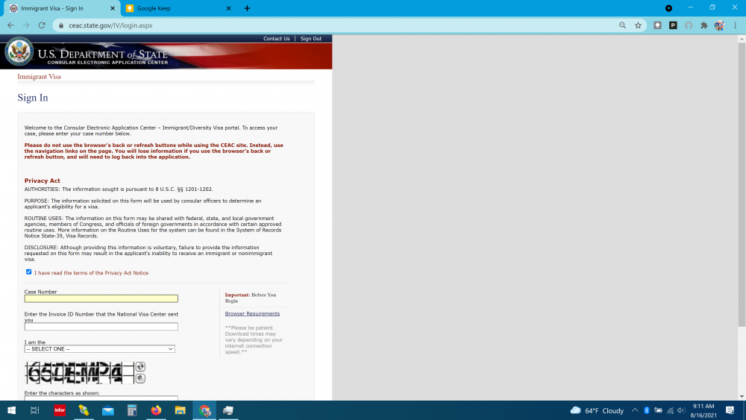Open the Extensions puzzle menu

tap(704, 25)
